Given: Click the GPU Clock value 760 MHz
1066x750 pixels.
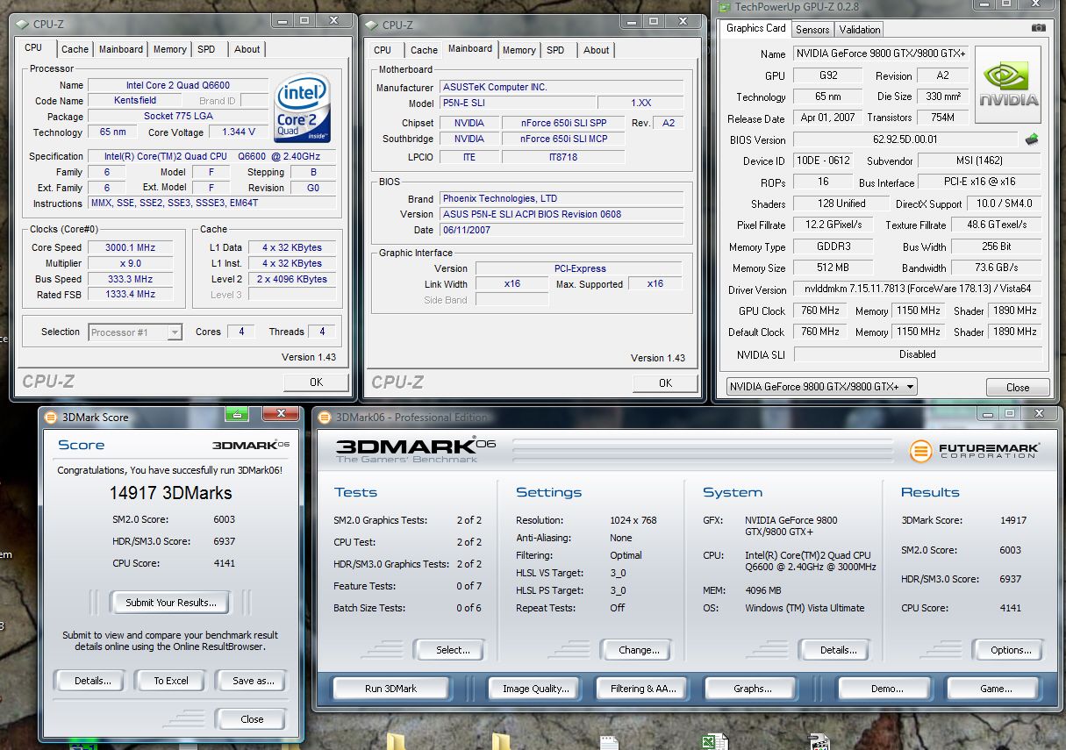Looking at the screenshot, I should click(x=819, y=311).
